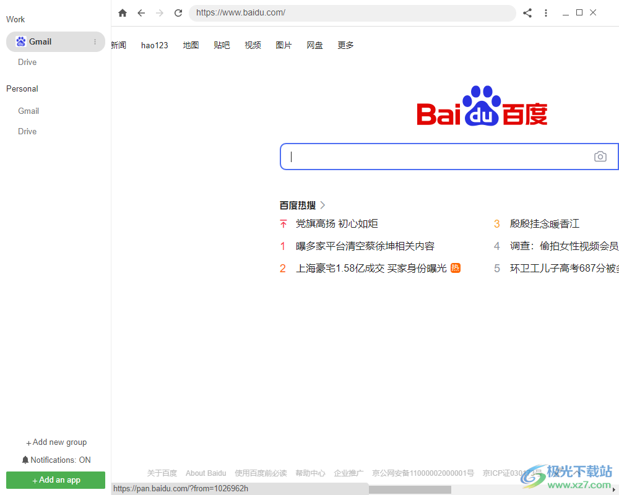Click Add new group
Viewport: 619px width, 495px height.
tap(56, 442)
